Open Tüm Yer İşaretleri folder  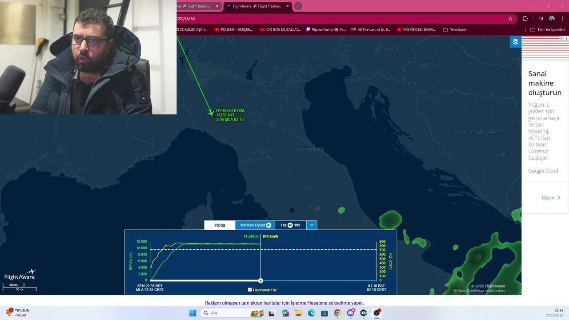point(548,30)
